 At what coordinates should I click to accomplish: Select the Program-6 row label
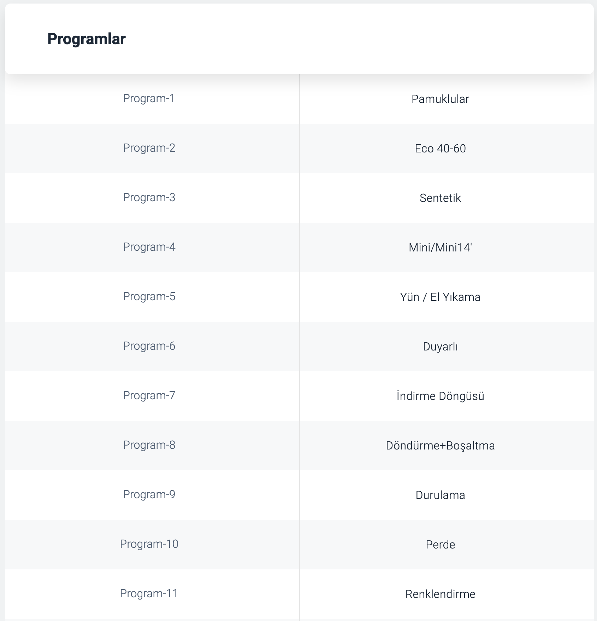[x=149, y=346]
